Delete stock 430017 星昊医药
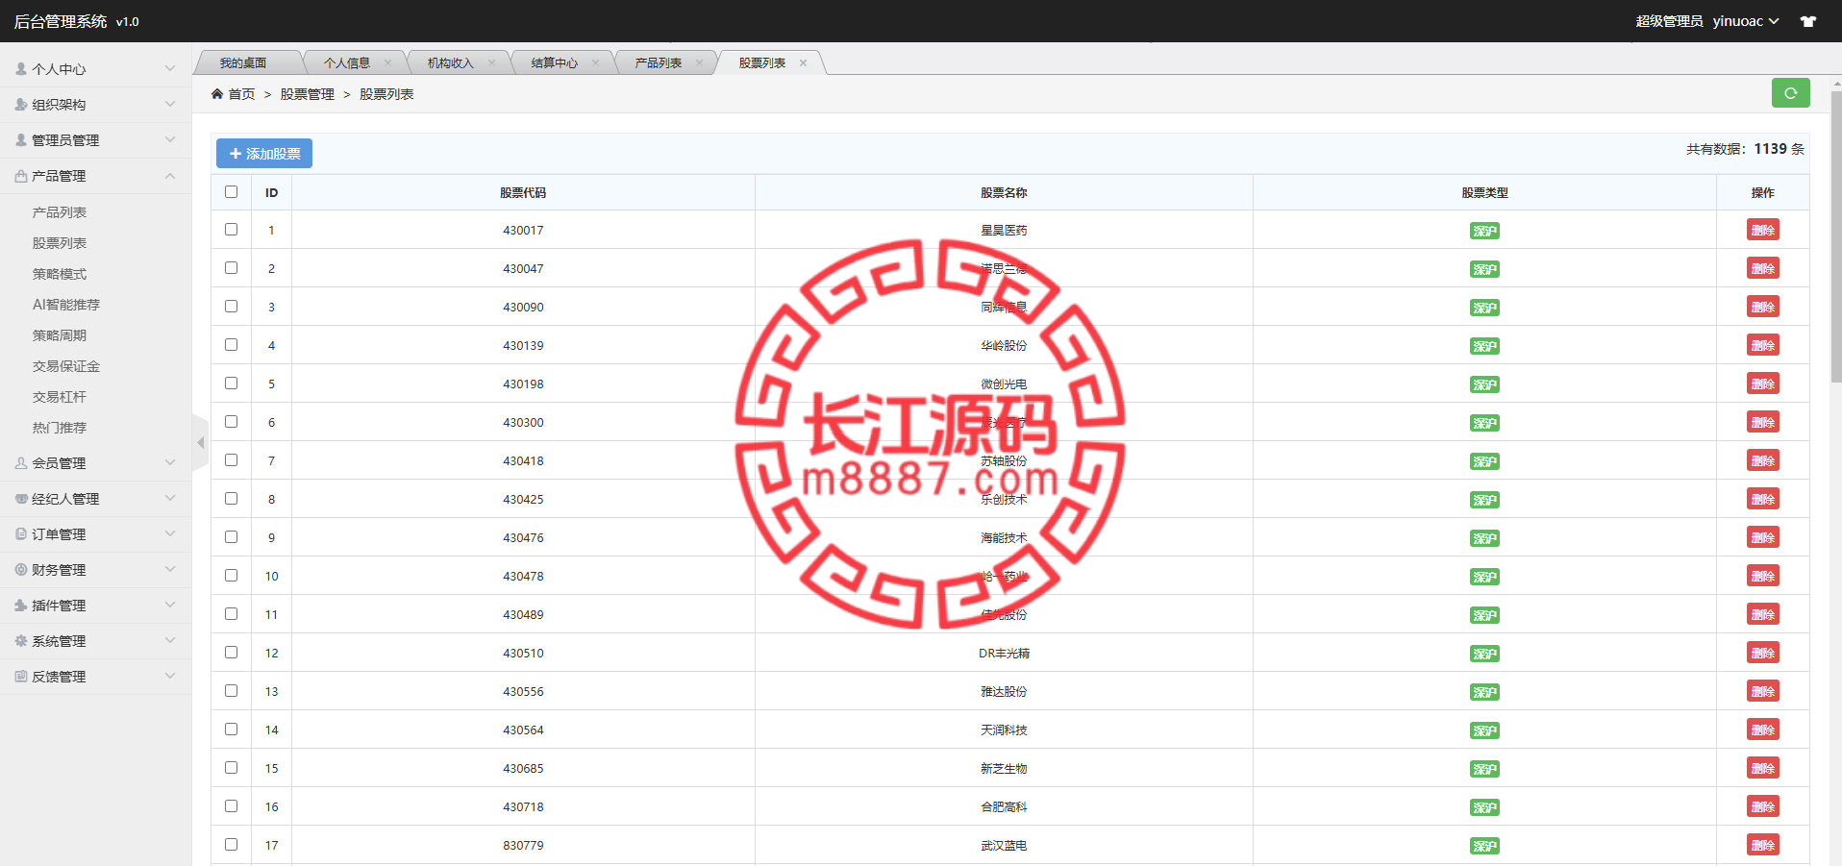This screenshot has width=1842, height=866. pos(1762,230)
